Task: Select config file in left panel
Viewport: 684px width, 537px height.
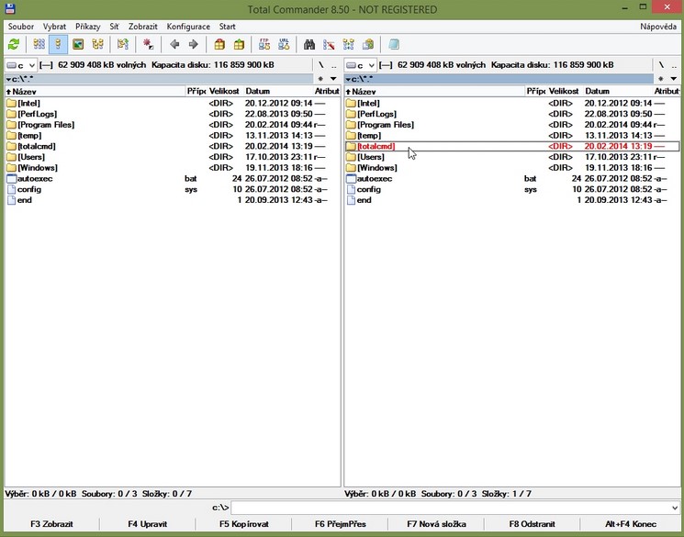Action: pos(173,189)
